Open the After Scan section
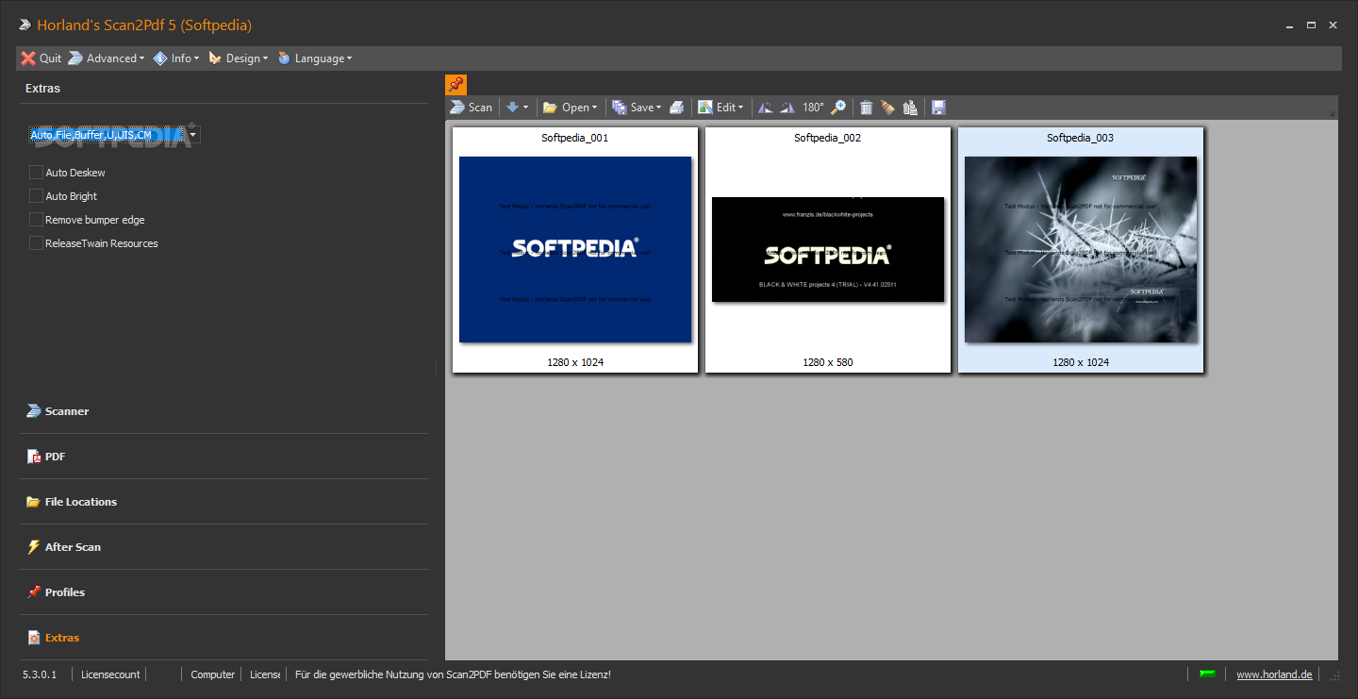The width and height of the screenshot is (1358, 699). pyautogui.click(x=224, y=547)
